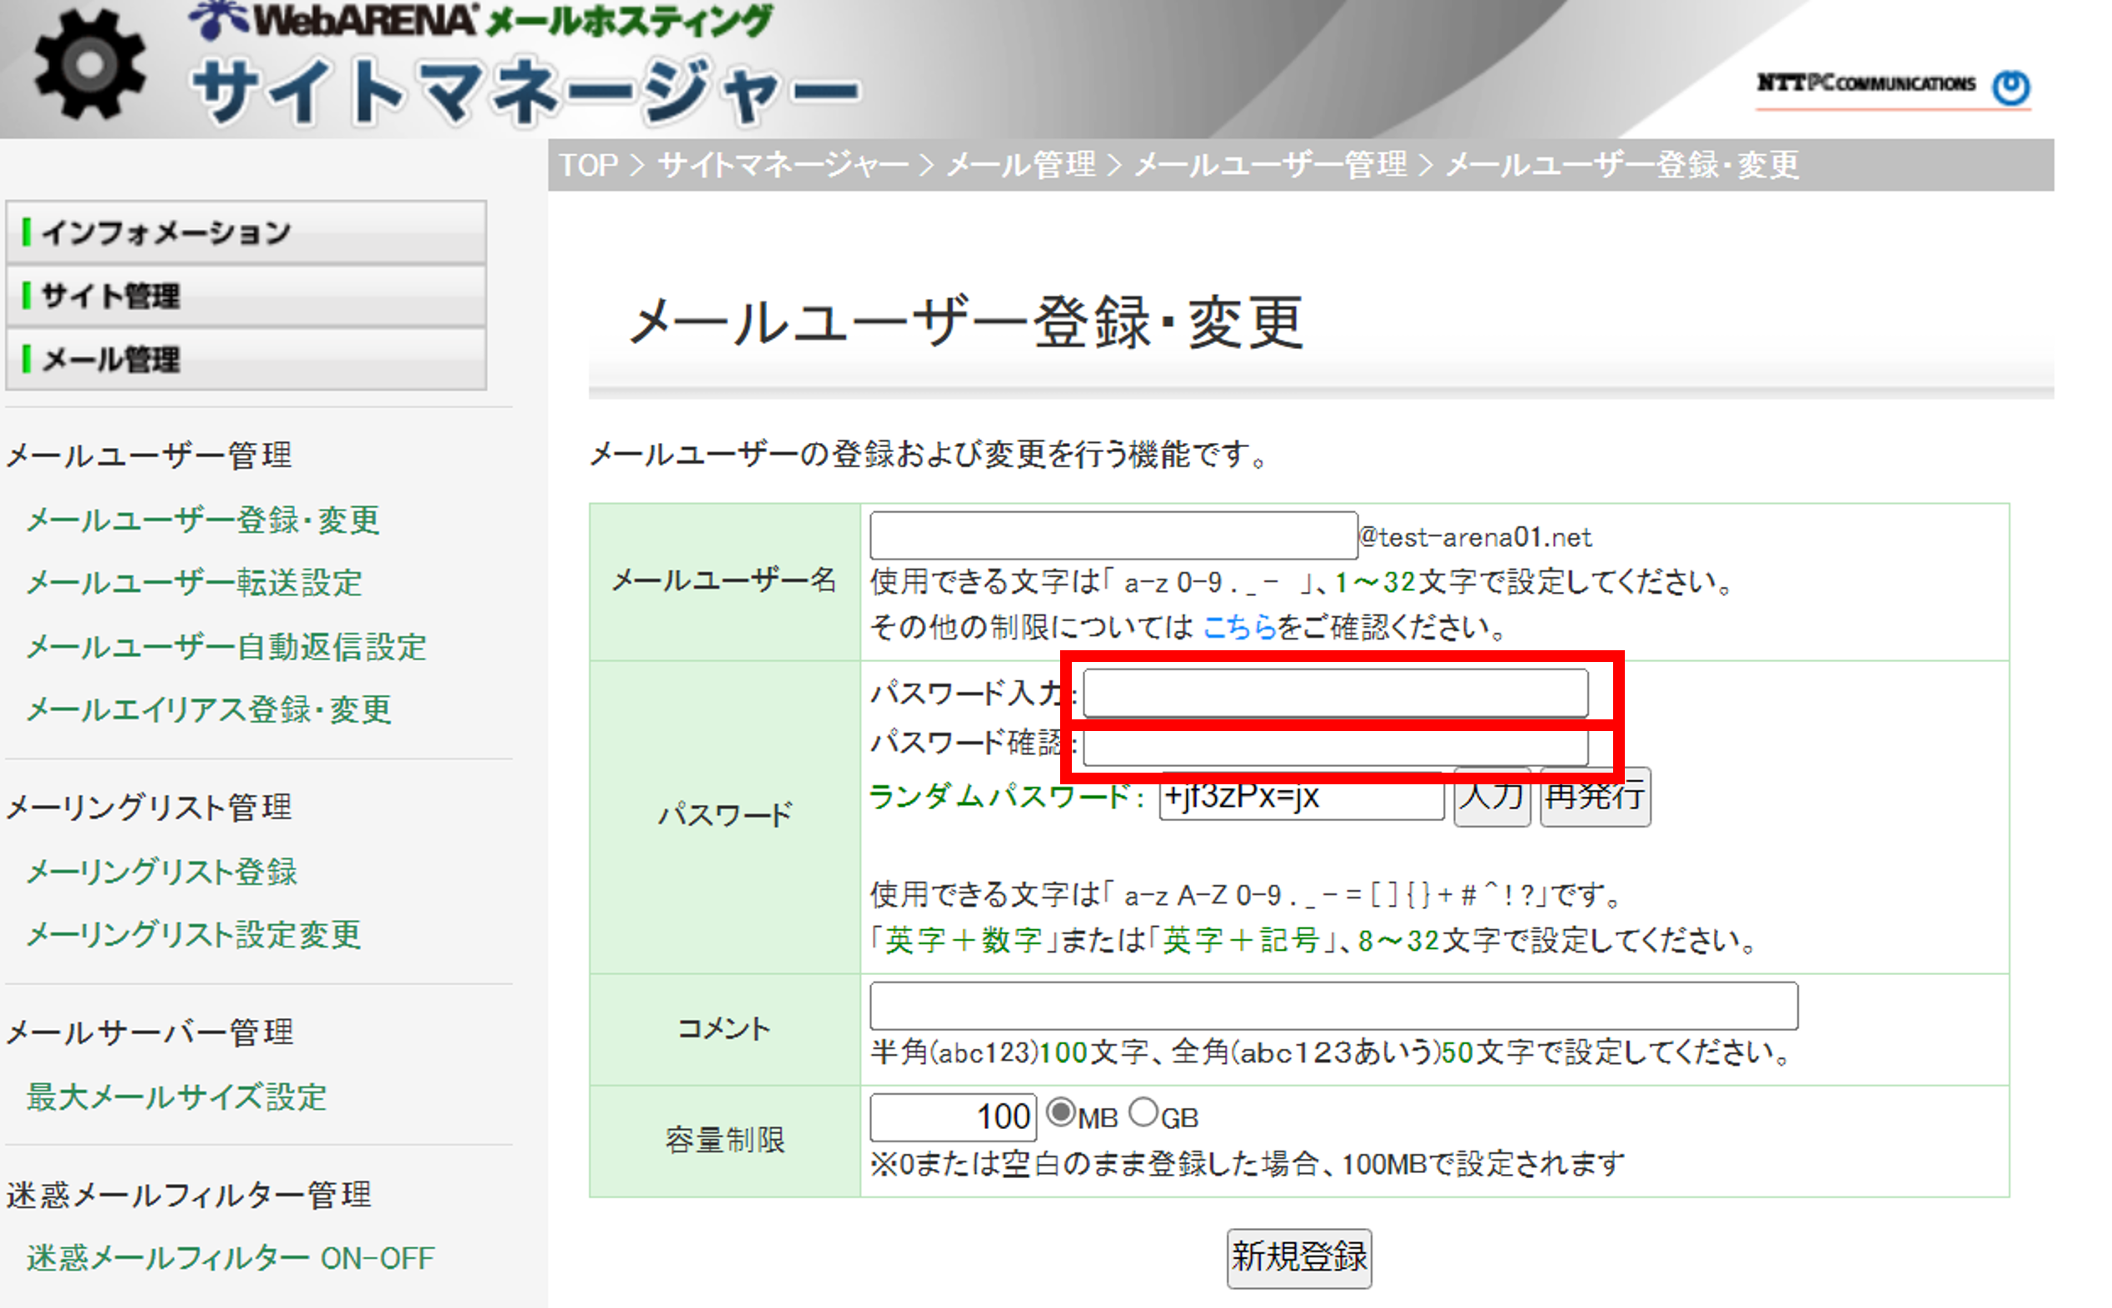This screenshot has width=2112, height=1308.
Task: Open 迷惑メールフィルター ON-OFF link
Action: pyautogui.click(x=230, y=1259)
